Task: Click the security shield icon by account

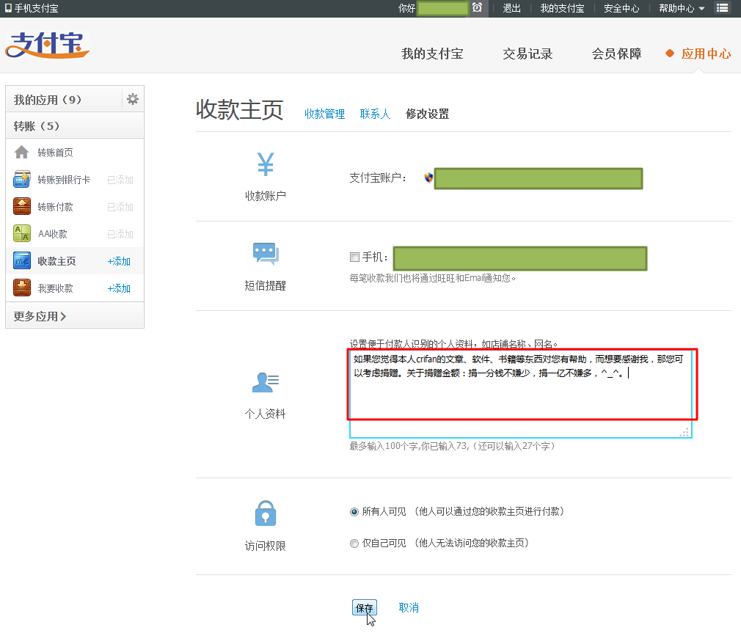Action: pos(428,178)
